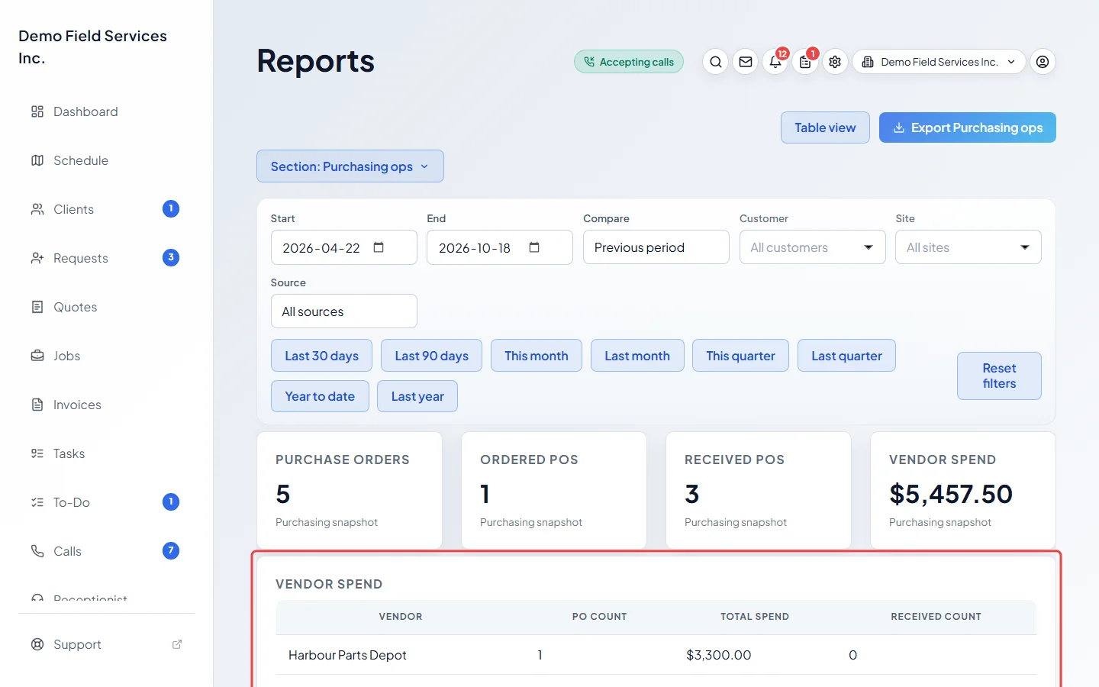The width and height of the screenshot is (1099, 687).
Task: Go to Dashboard in the sidebar
Action: [107, 111]
